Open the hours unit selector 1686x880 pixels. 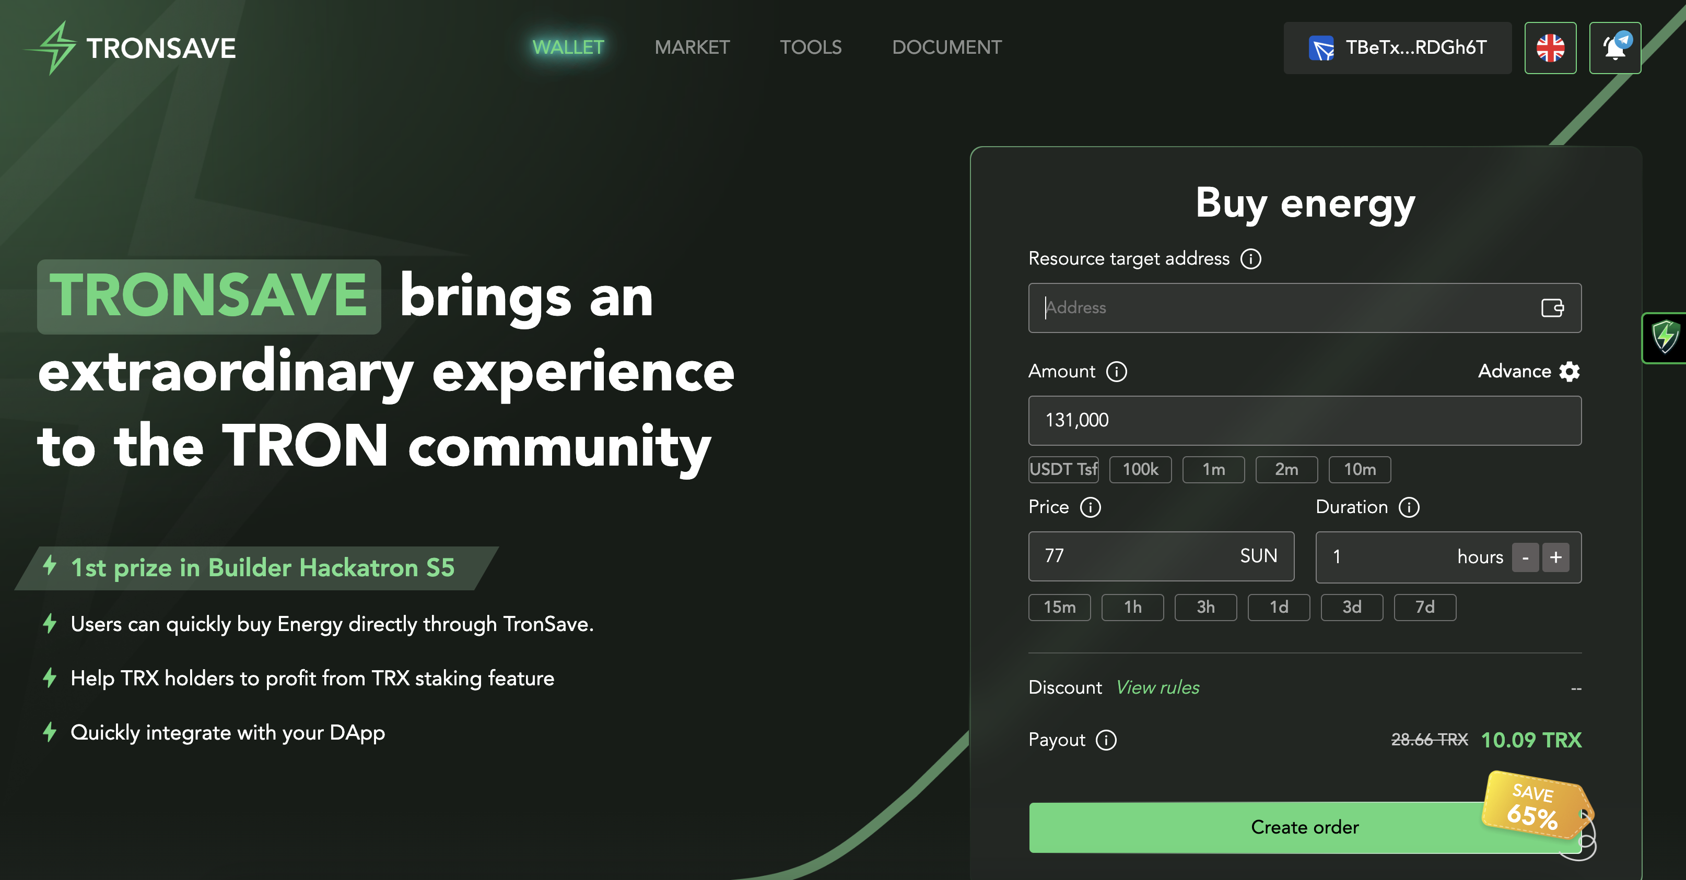[1480, 557]
